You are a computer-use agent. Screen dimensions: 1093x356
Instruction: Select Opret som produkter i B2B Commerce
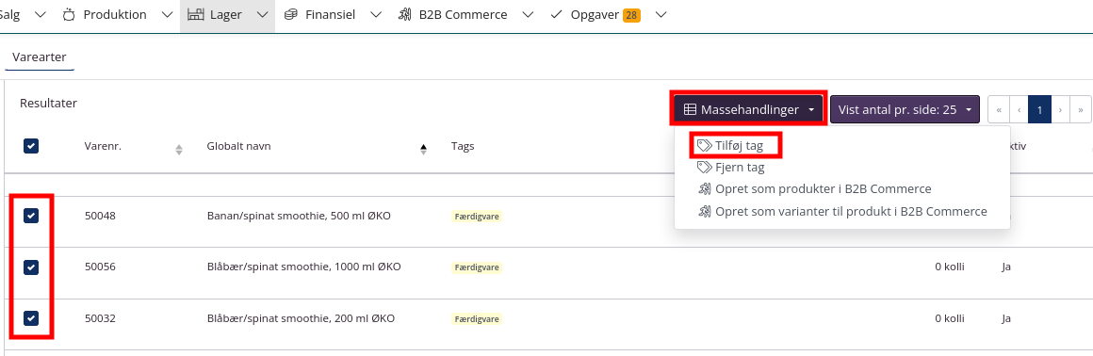pos(814,188)
